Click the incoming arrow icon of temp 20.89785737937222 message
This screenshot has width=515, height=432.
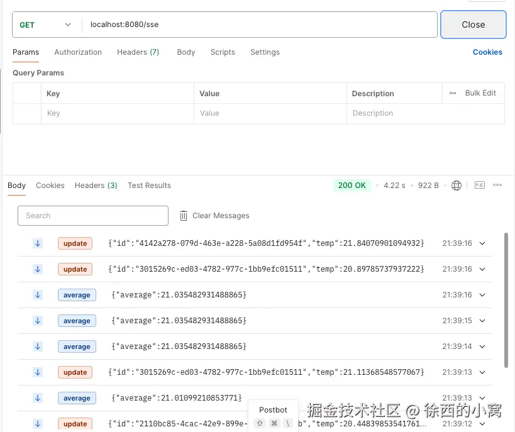[x=38, y=269]
